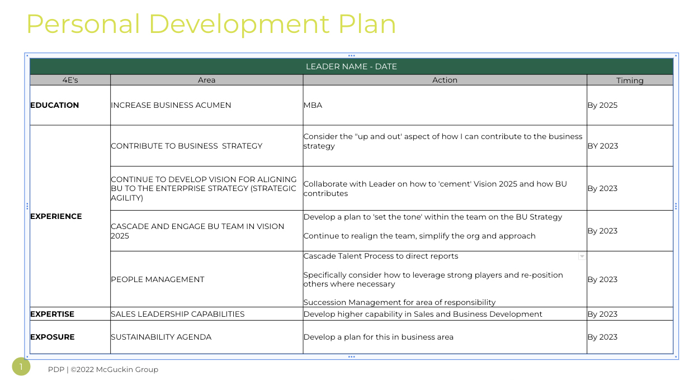
Task: Click the 'By 2025' timing cell
Action: pos(630,105)
